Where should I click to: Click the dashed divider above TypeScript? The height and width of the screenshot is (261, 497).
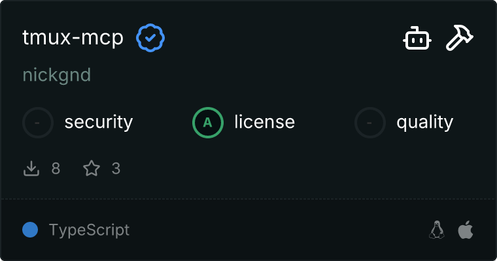(248, 198)
